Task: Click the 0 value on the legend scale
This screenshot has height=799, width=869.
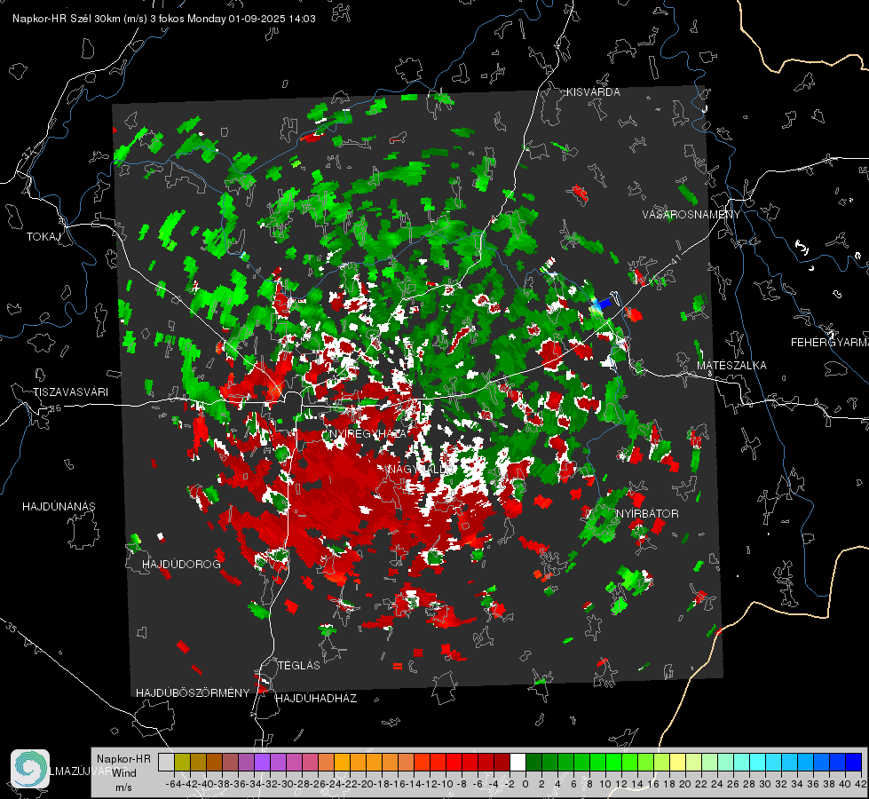Action: coord(525,784)
